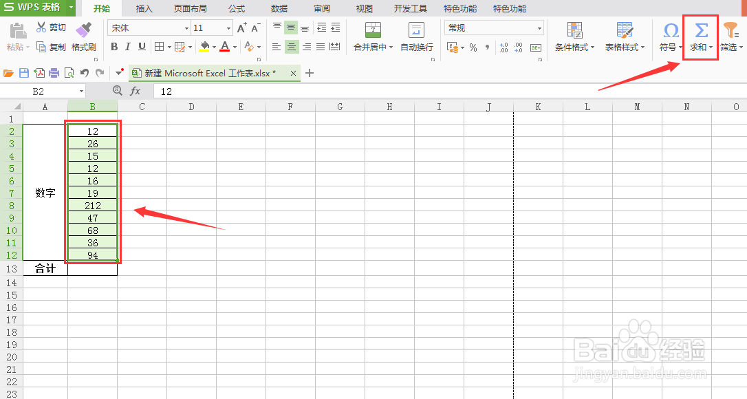Apply the red font color A
Viewport: 747px width, 399px height.
click(225, 47)
